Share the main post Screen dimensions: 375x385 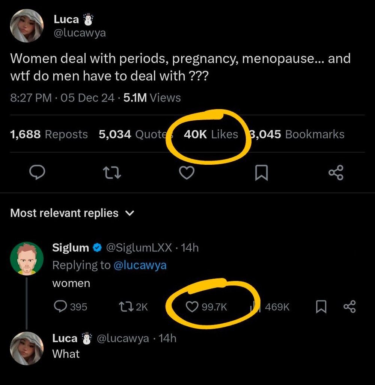[336, 173]
